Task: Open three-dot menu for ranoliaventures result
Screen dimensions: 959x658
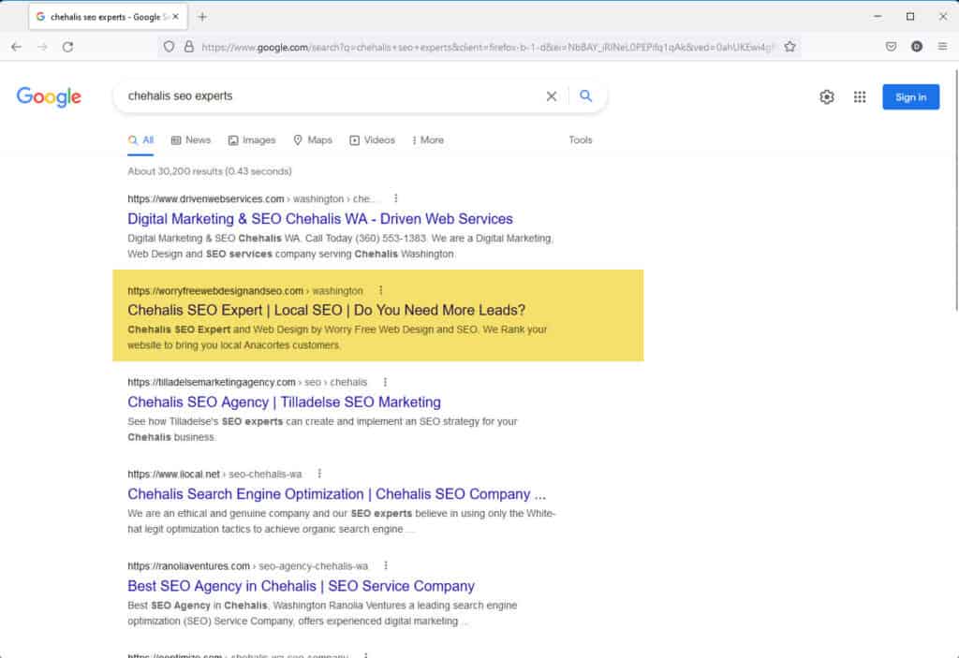Action: (x=385, y=565)
